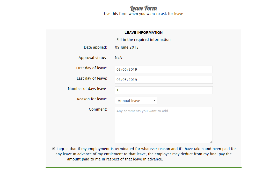The width and height of the screenshot is (277, 170).
Task: Click the 'First day of leave:' label
Action: pos(91,68)
